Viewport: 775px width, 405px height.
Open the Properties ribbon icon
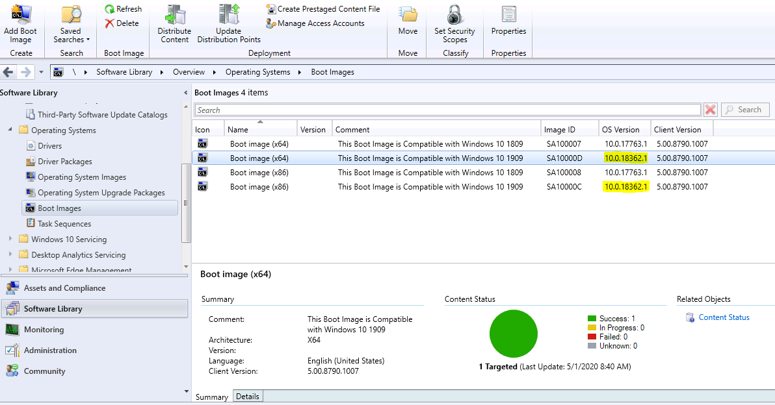[508, 16]
